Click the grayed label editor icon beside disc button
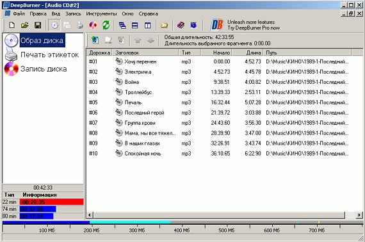 pyautogui.click(x=67, y=25)
